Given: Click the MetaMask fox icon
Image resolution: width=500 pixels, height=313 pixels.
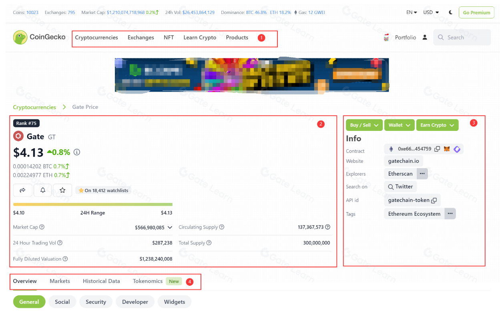Looking at the screenshot, I should [x=447, y=149].
